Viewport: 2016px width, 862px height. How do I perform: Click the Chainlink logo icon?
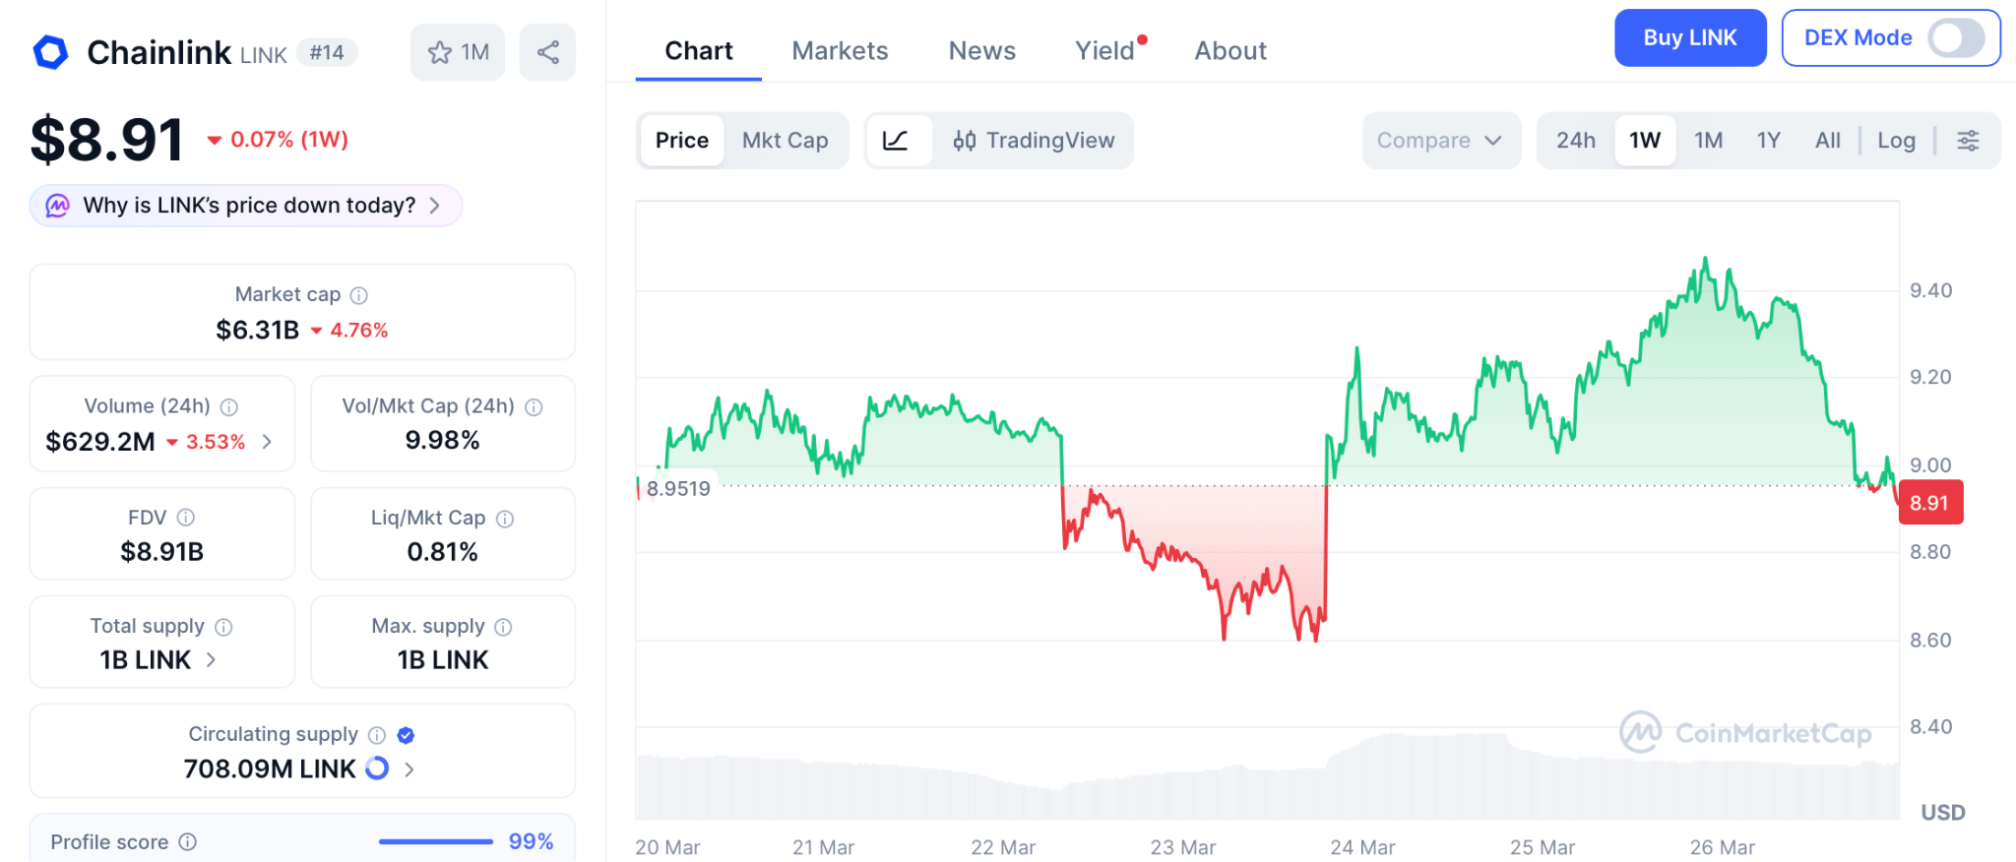pyautogui.click(x=51, y=52)
